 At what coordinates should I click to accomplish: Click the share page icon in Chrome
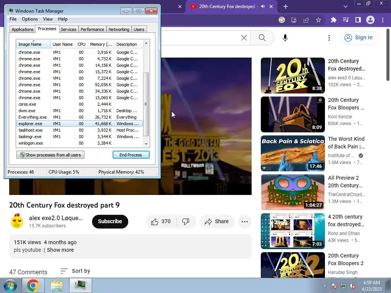pos(306,20)
